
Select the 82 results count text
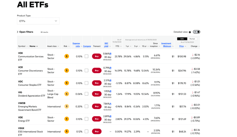[x=44, y=32]
